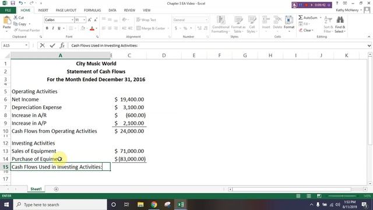Click the font color red A swatch

(92, 29)
